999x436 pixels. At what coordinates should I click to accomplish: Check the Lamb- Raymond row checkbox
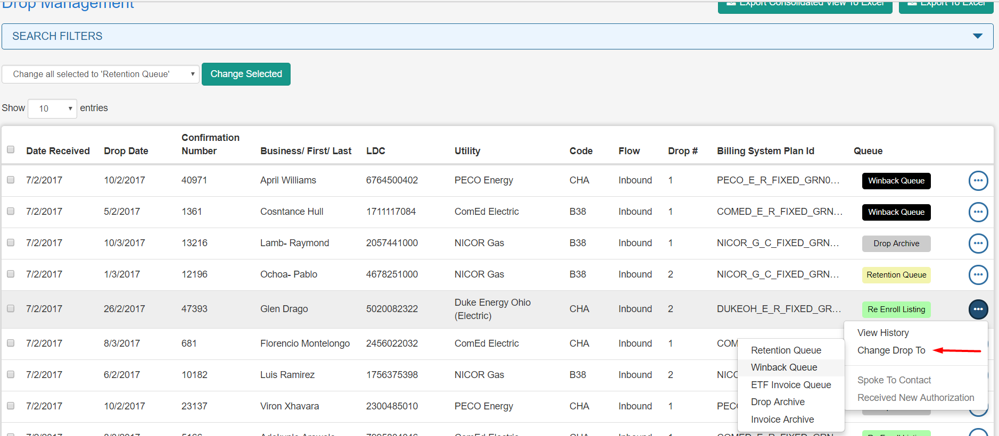tap(11, 242)
